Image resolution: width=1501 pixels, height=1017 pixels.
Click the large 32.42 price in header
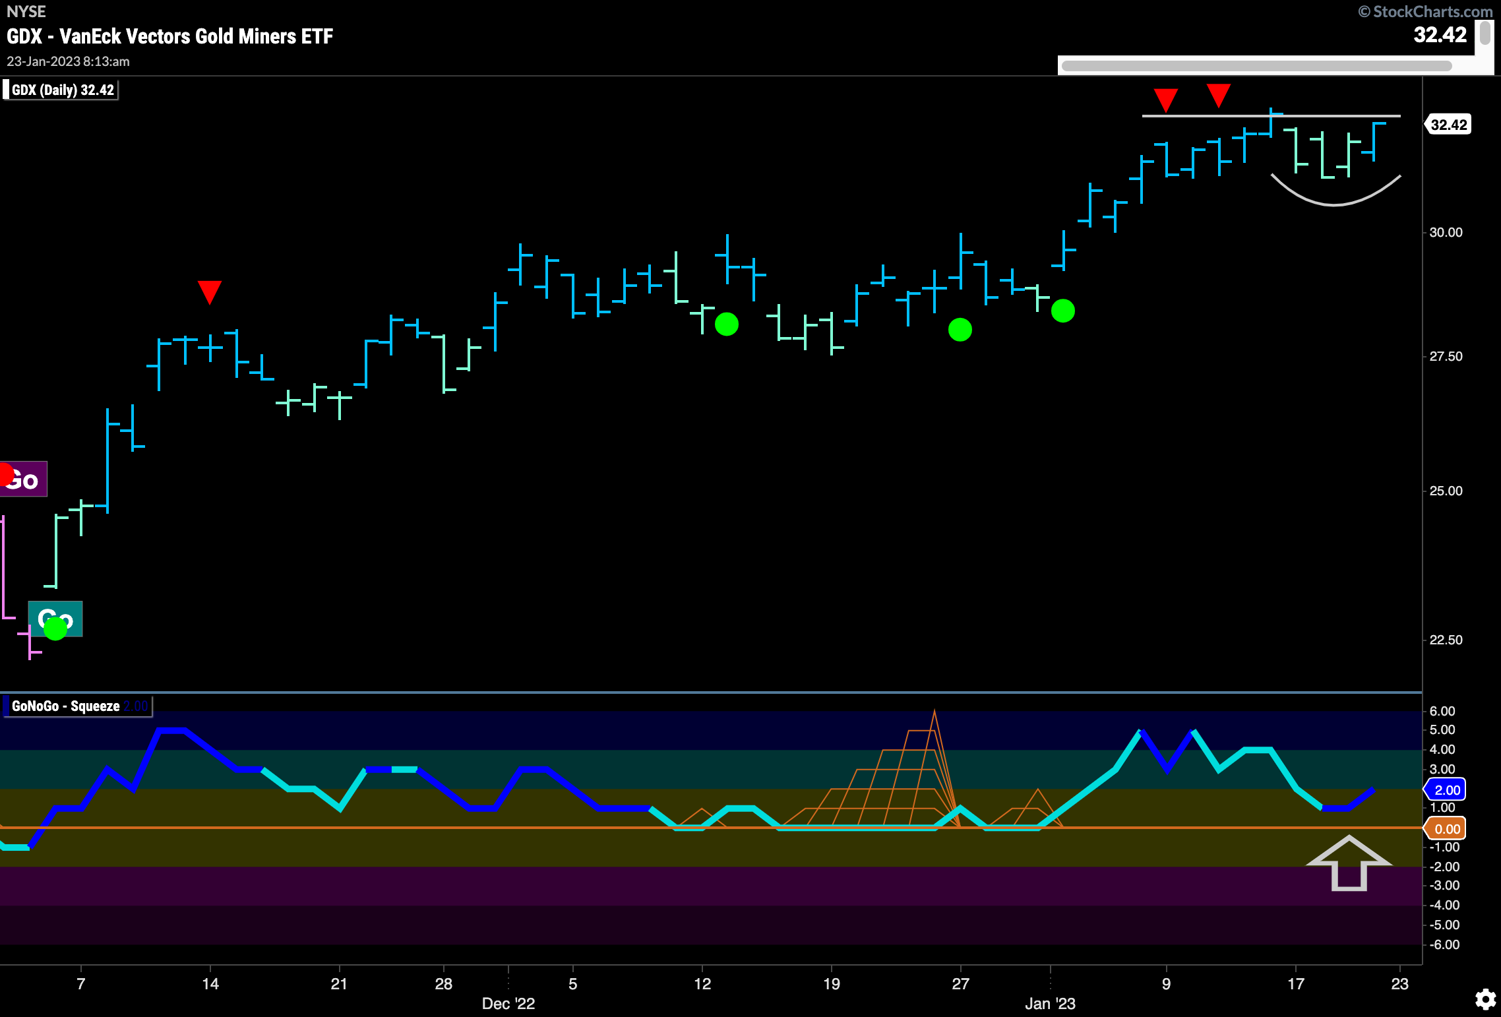1440,35
